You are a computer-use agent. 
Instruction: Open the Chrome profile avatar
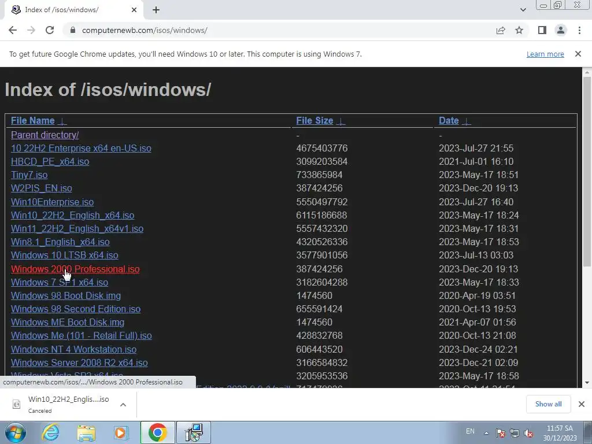click(561, 30)
